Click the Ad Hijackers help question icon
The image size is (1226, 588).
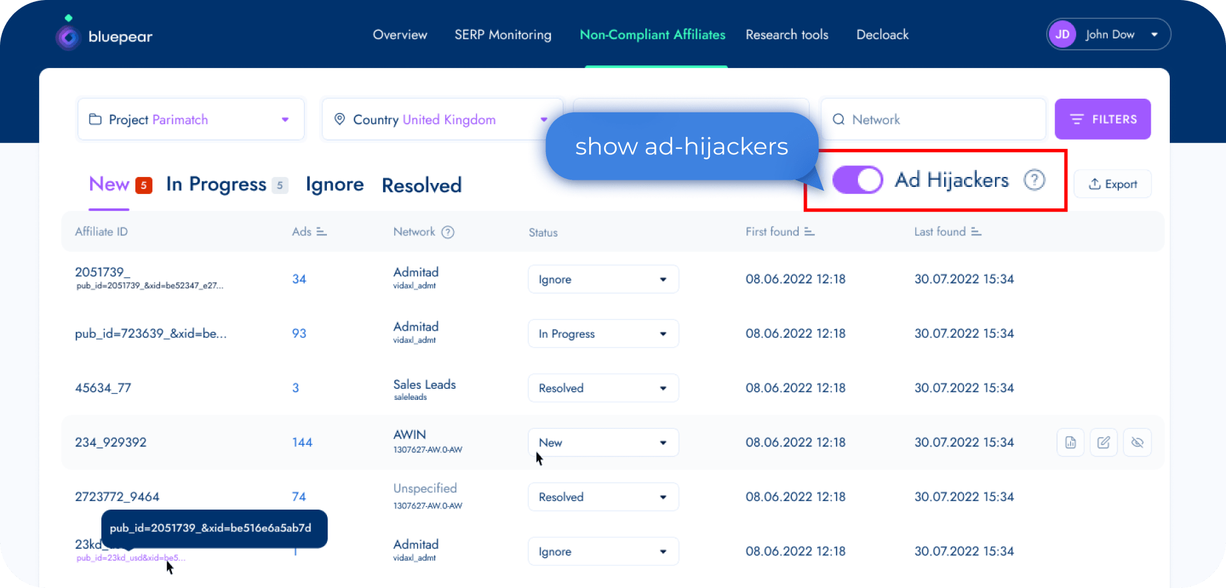(1034, 180)
